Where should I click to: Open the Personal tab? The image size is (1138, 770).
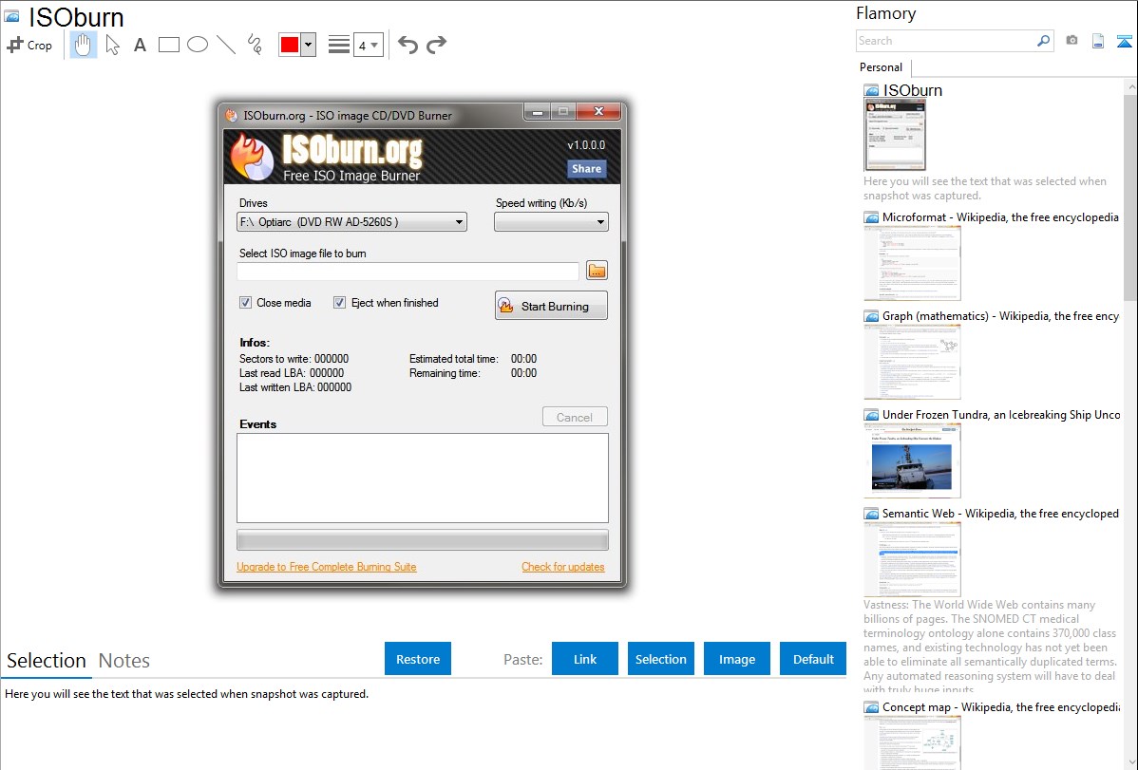(882, 67)
